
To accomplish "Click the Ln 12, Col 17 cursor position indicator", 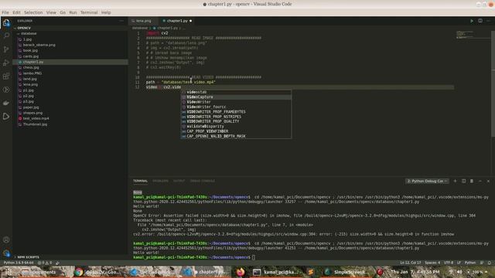I will (411, 263).
